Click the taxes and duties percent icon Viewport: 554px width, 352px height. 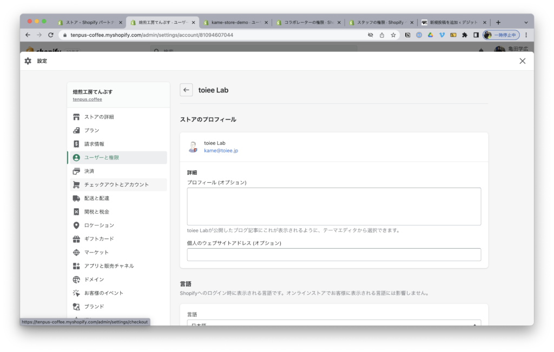pos(76,212)
